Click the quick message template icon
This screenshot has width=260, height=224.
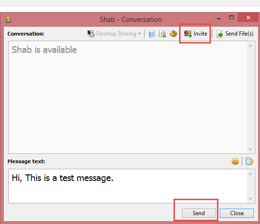tap(250, 161)
